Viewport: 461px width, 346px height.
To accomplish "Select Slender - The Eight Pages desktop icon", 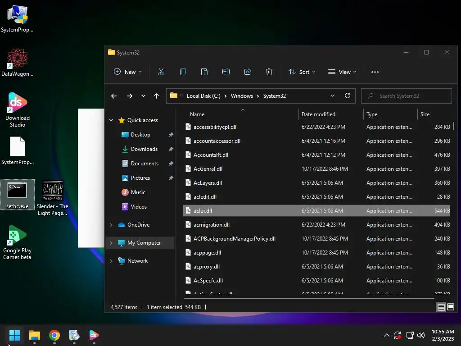I will coord(53,198).
